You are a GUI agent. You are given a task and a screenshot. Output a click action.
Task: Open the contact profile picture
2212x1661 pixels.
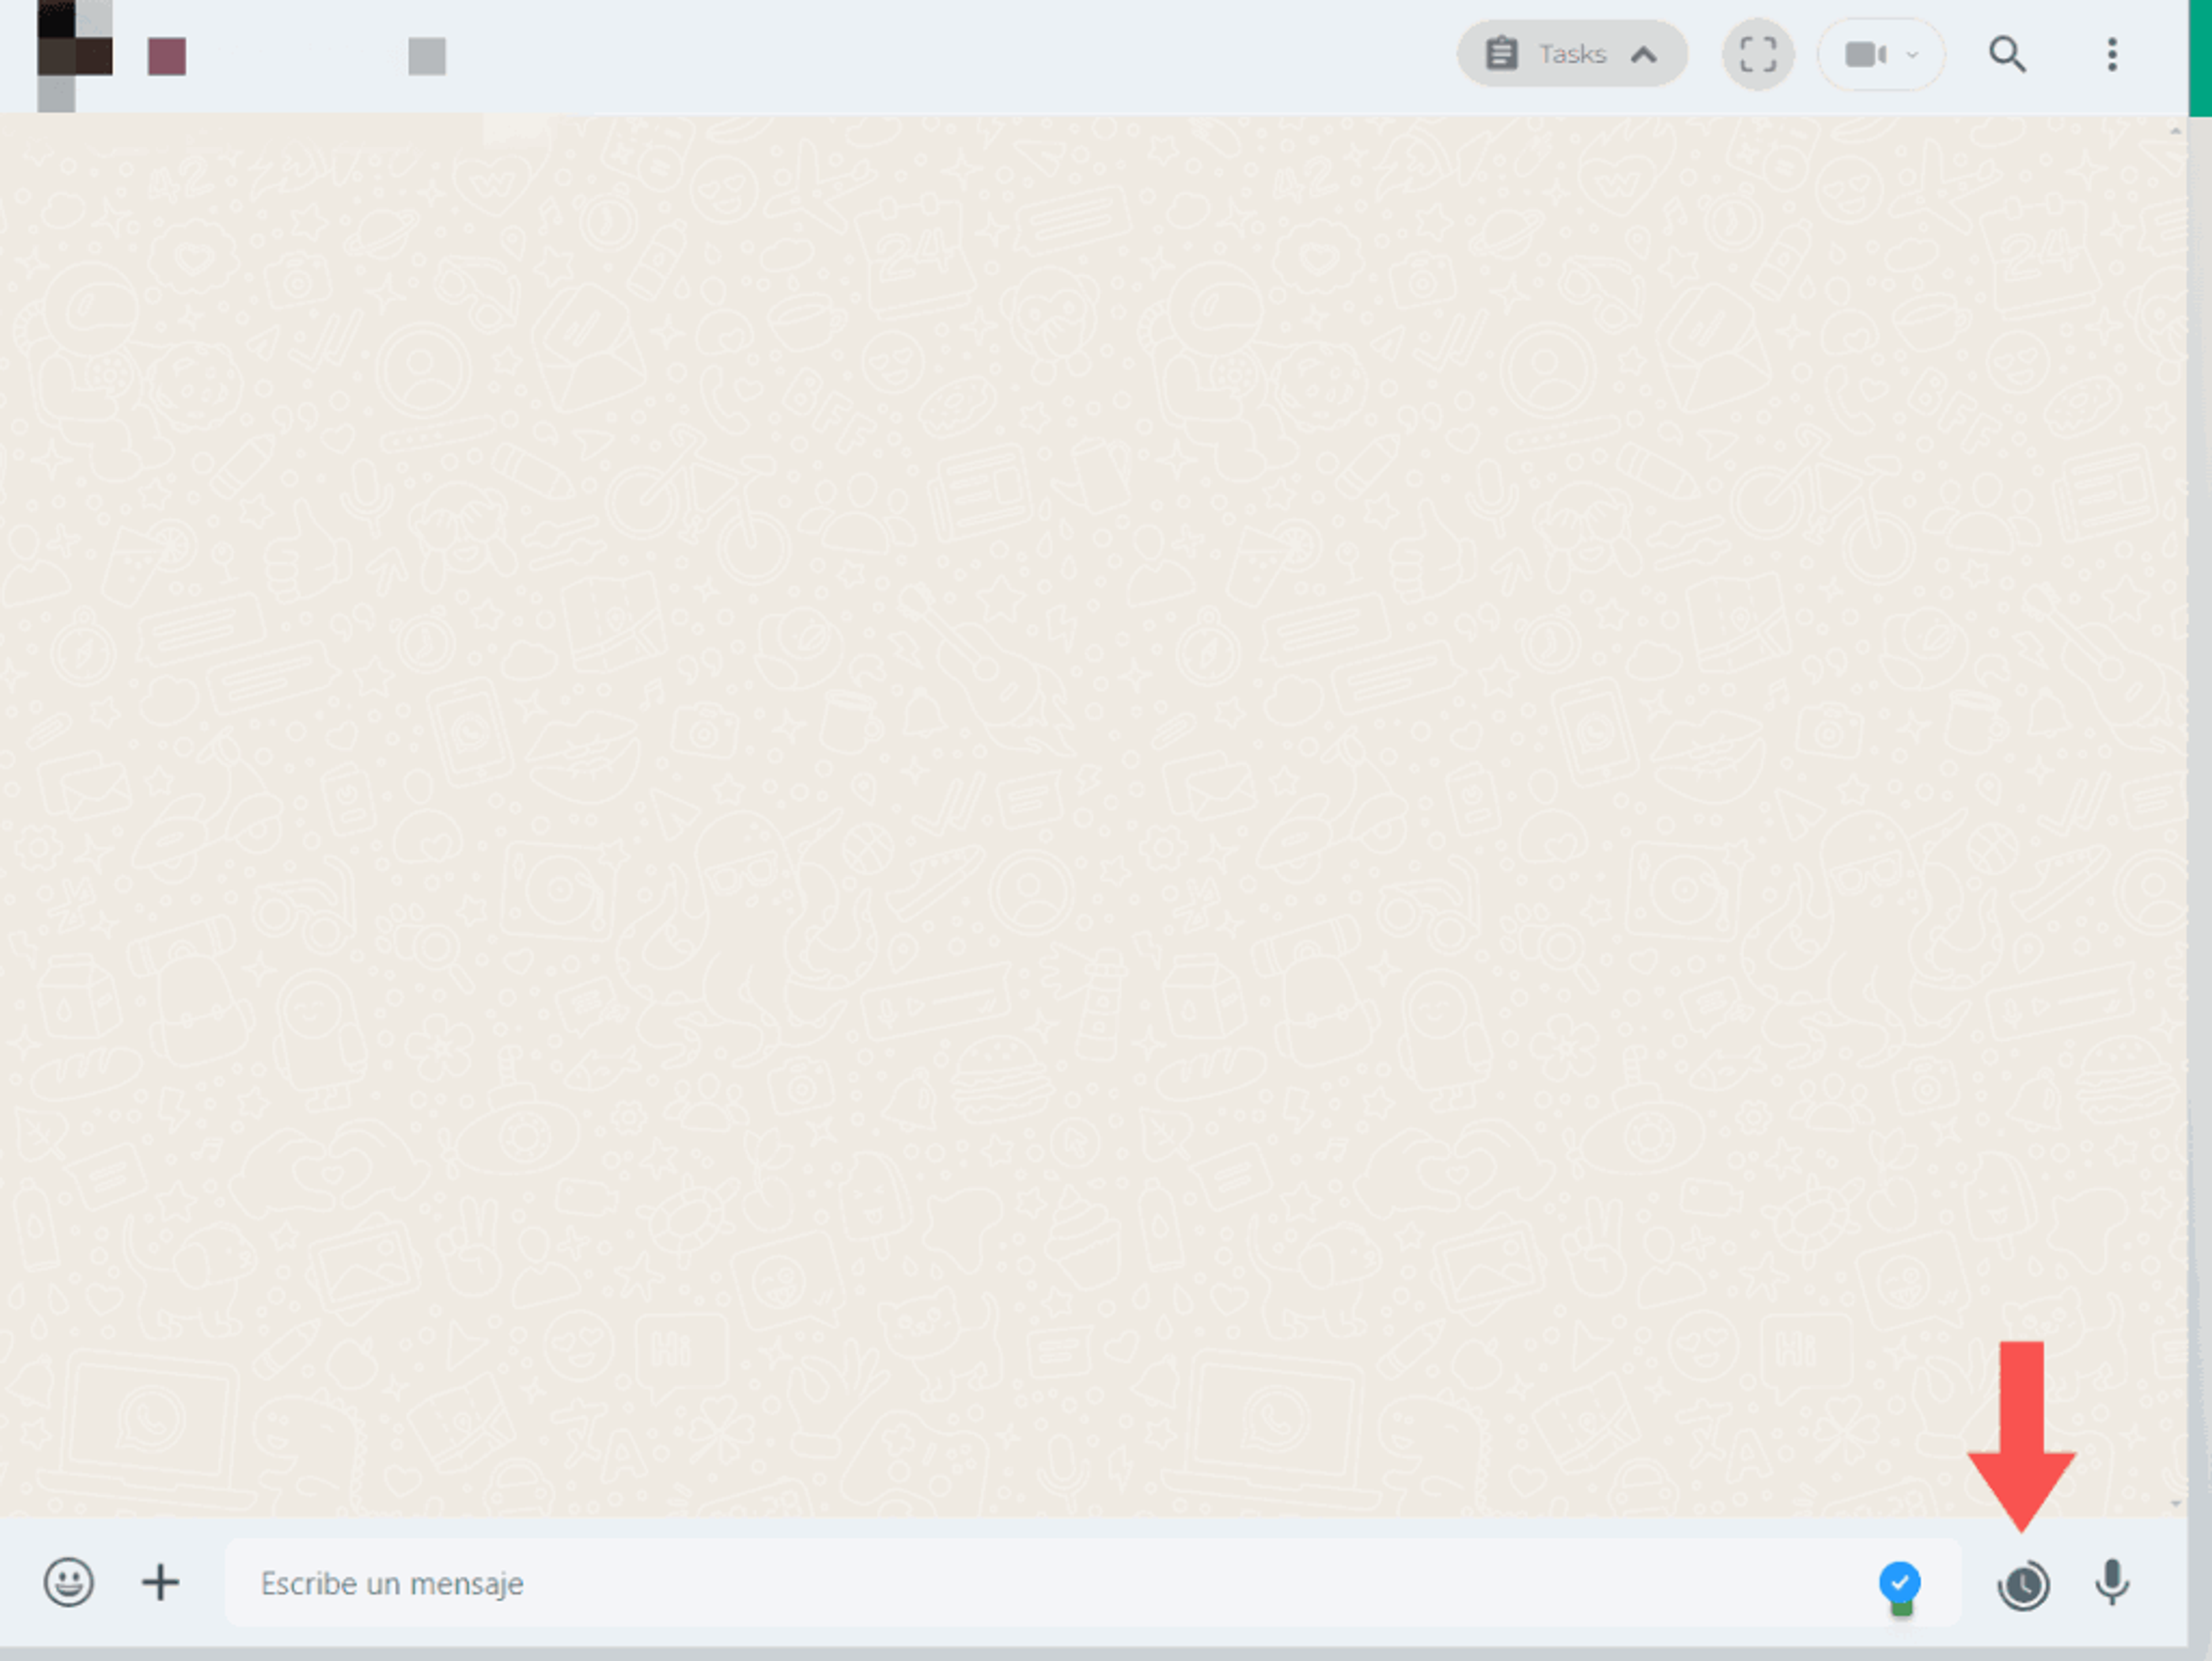pyautogui.click(x=75, y=55)
